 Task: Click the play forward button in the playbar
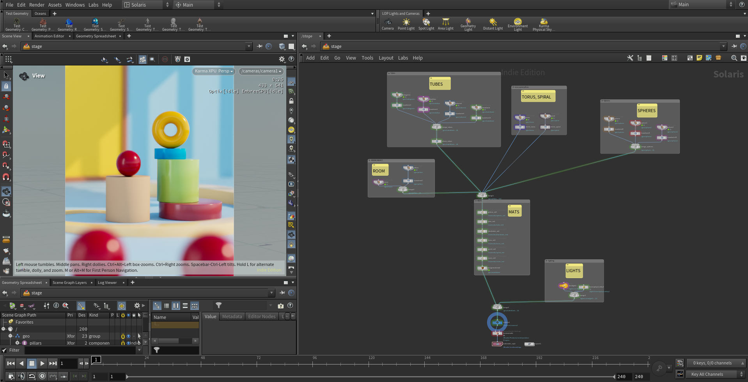coord(42,363)
